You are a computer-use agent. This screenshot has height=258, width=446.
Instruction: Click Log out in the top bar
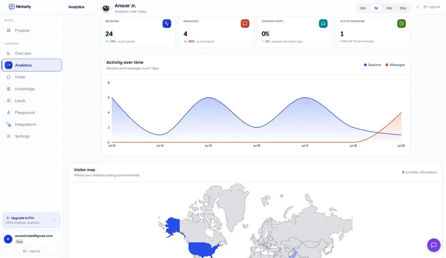432,7
